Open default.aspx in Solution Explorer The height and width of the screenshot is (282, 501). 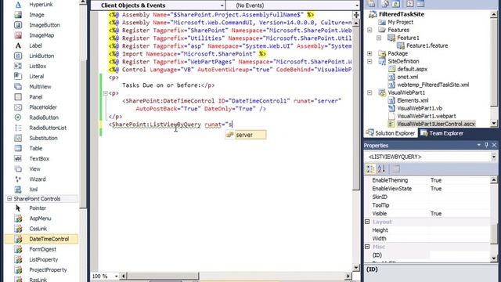[x=412, y=69]
